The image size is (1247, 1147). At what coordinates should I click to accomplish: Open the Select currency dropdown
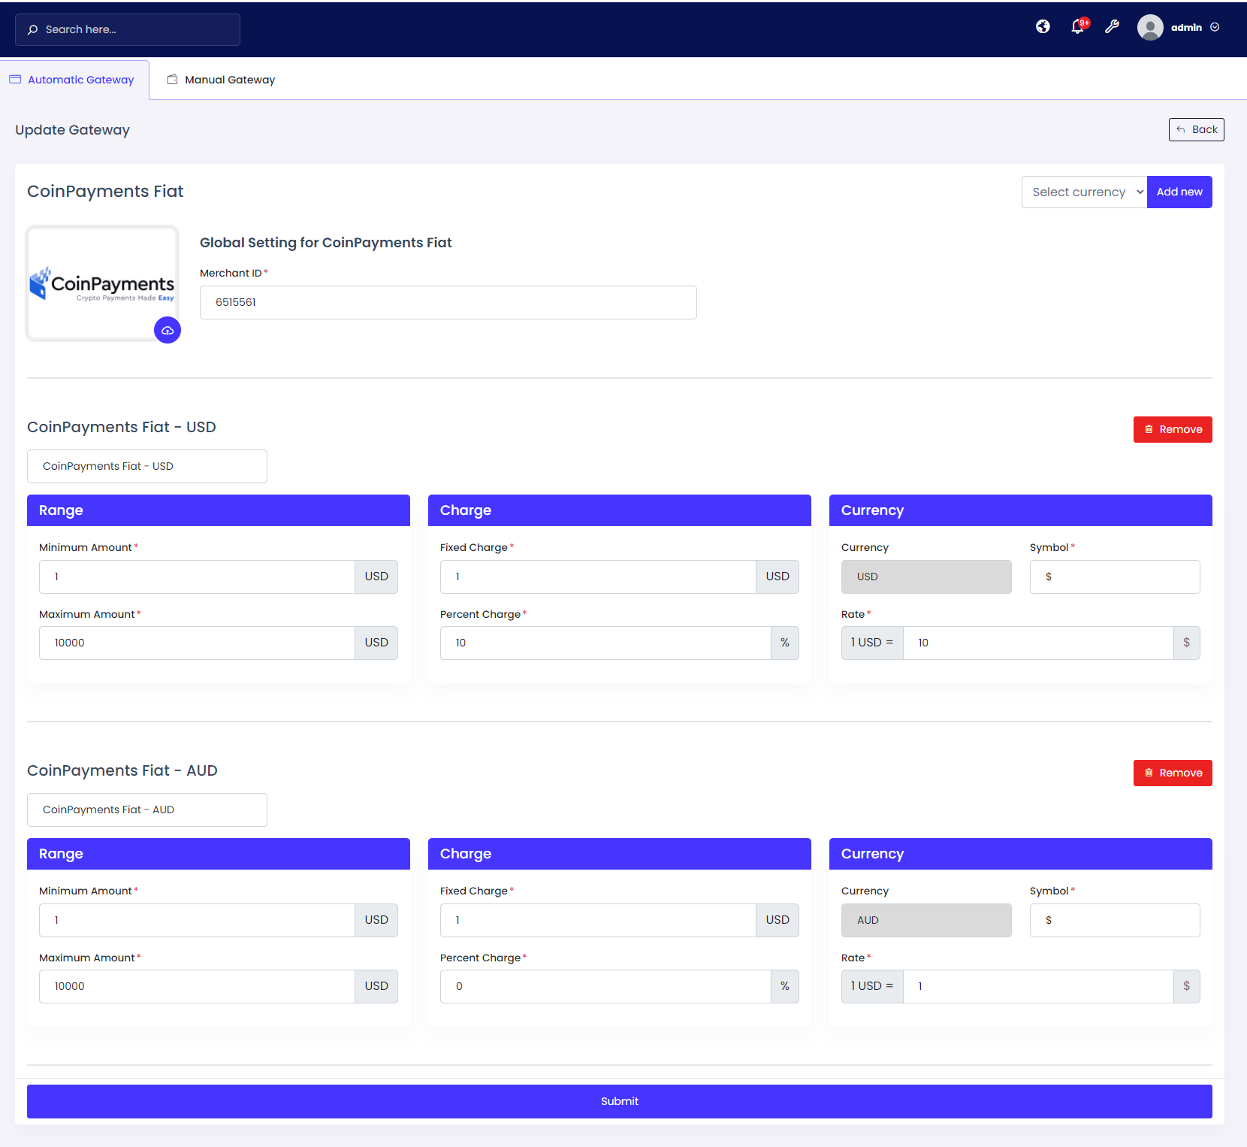pyautogui.click(x=1084, y=192)
